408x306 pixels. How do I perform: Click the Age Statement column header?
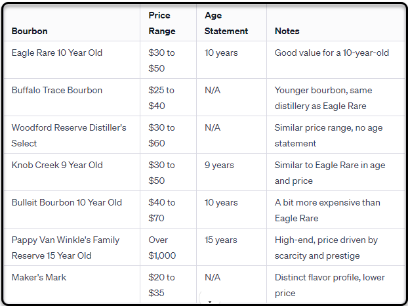[226, 23]
